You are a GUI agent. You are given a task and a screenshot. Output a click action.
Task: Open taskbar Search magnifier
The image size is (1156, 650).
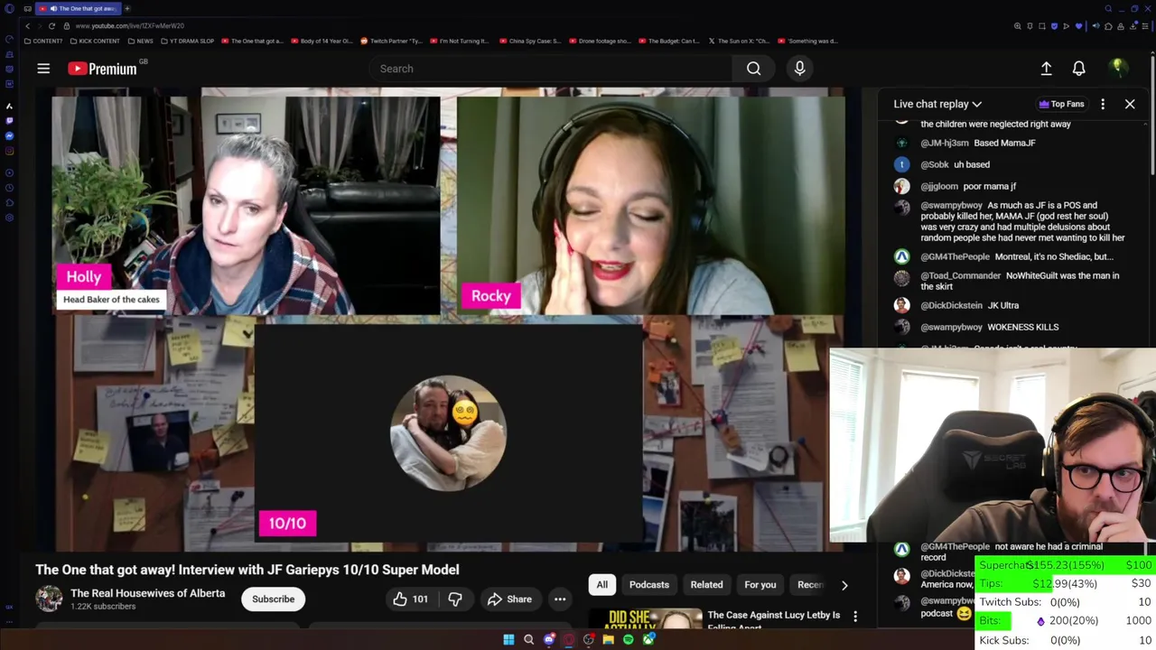(x=528, y=640)
